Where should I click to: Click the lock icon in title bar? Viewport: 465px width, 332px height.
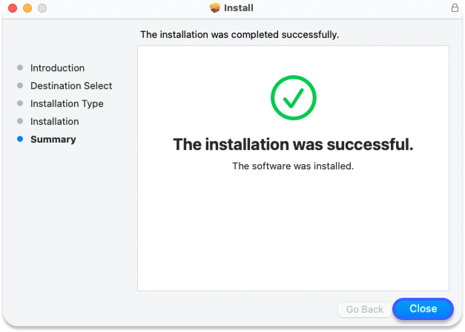[455, 8]
